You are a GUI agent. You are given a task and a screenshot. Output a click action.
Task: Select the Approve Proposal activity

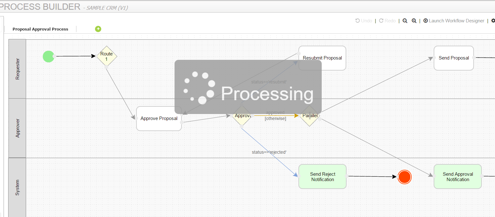pyautogui.click(x=159, y=119)
